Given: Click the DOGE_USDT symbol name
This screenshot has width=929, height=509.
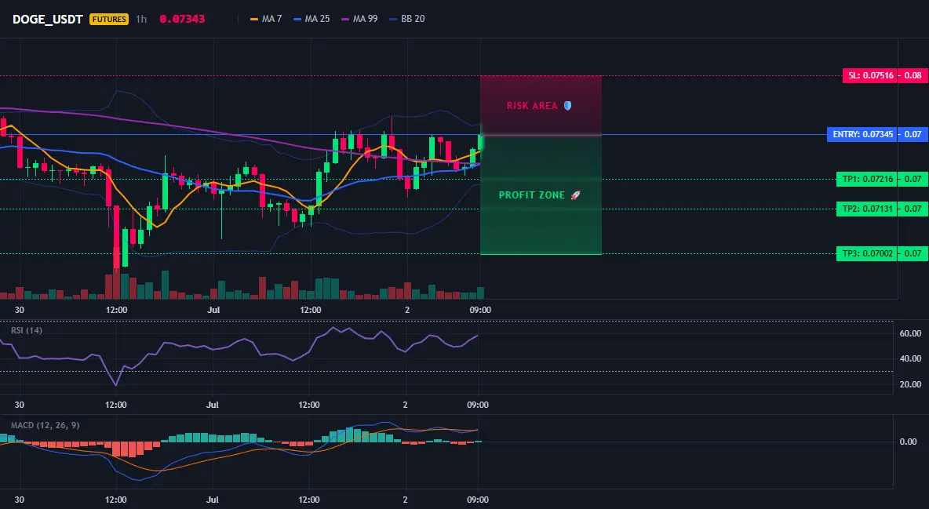Looking at the screenshot, I should coord(47,19).
